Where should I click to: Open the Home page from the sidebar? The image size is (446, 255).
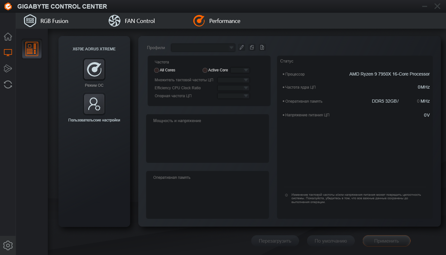(x=8, y=37)
